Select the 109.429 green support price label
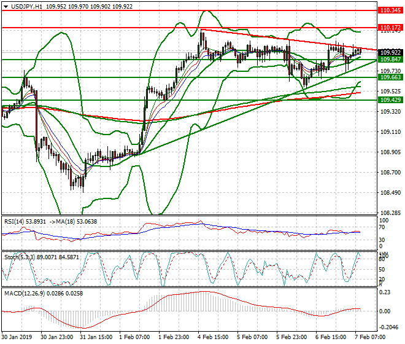Screen dimensions: 405x344 coord(390,100)
